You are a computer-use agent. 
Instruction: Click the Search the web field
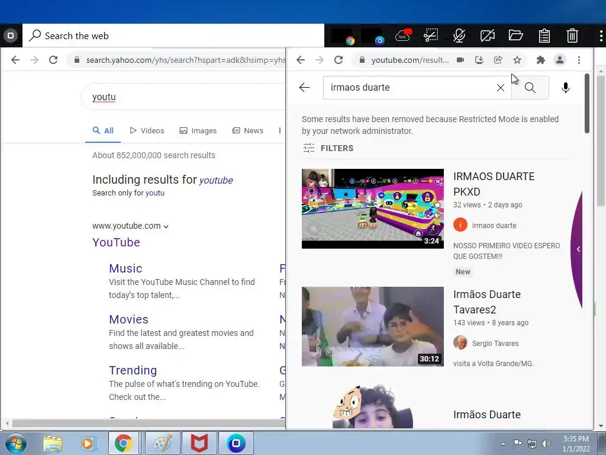[x=173, y=36]
